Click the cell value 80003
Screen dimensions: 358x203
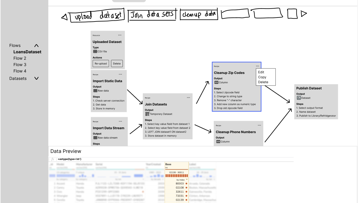point(180,184)
